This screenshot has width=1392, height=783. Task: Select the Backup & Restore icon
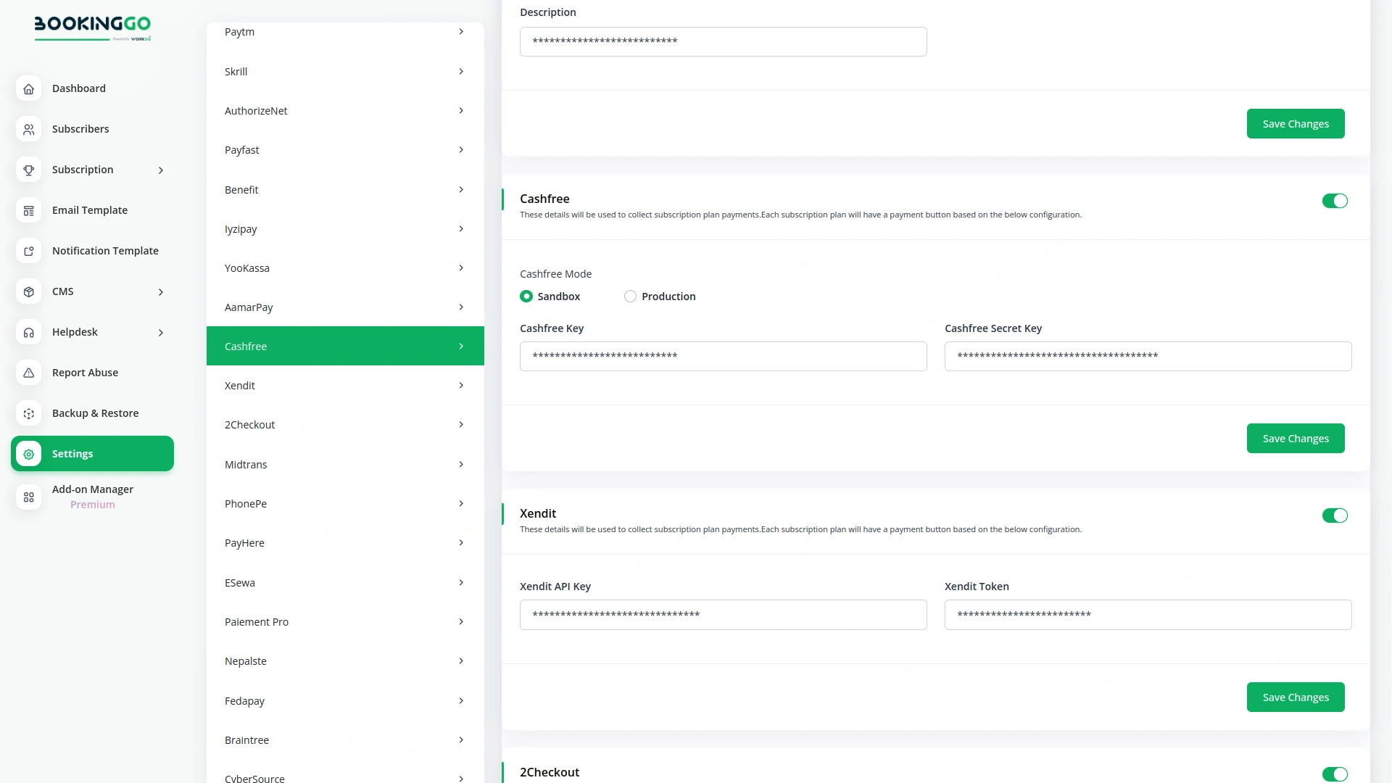click(x=29, y=413)
